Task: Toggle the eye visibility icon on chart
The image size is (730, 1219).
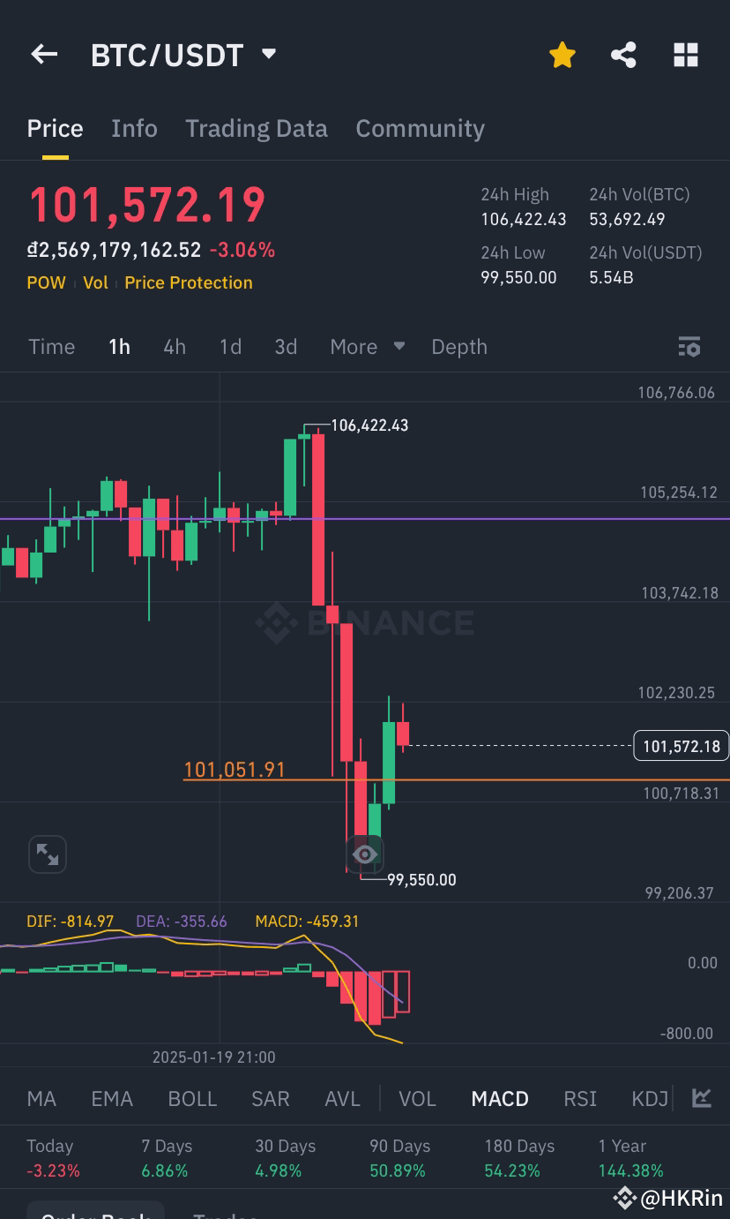Action: [x=365, y=854]
